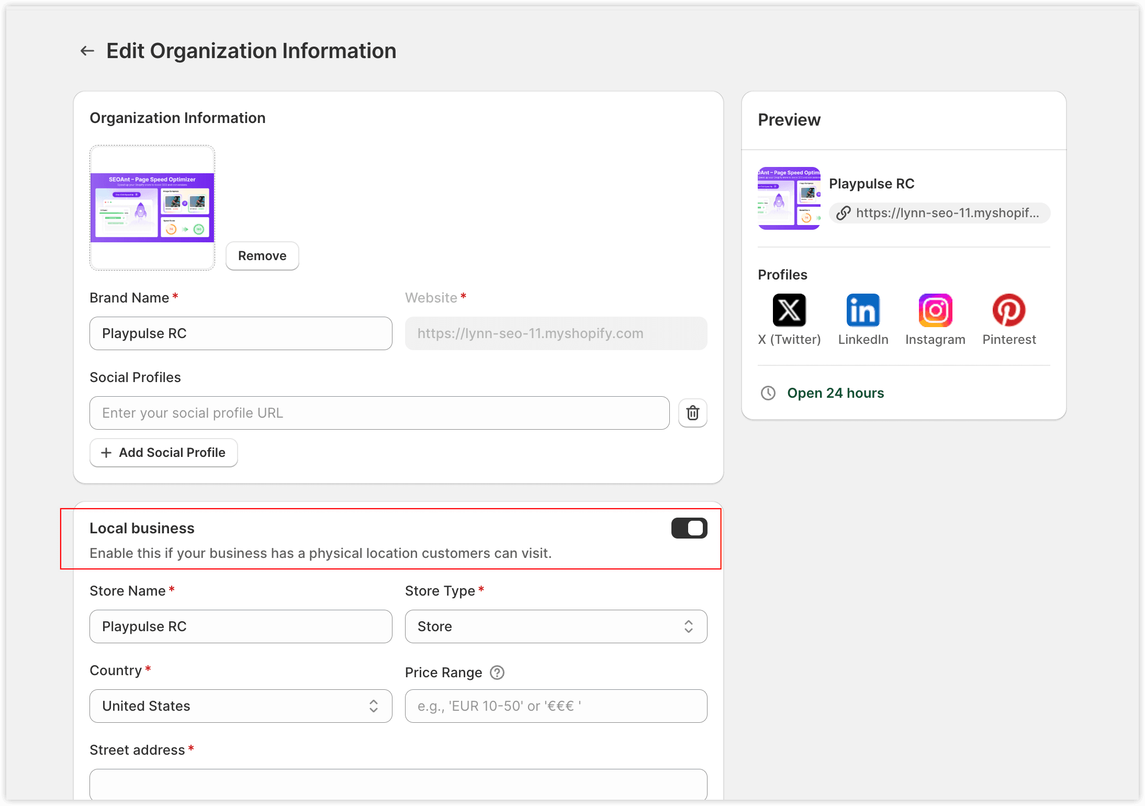This screenshot has height=806, width=1145.
Task: Click the Local business description text
Action: 320,553
